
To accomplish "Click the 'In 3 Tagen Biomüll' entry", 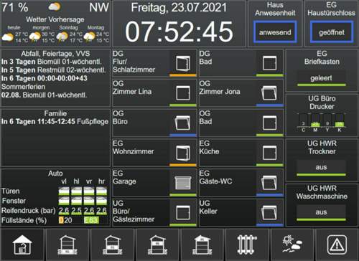I will pos(52,62).
